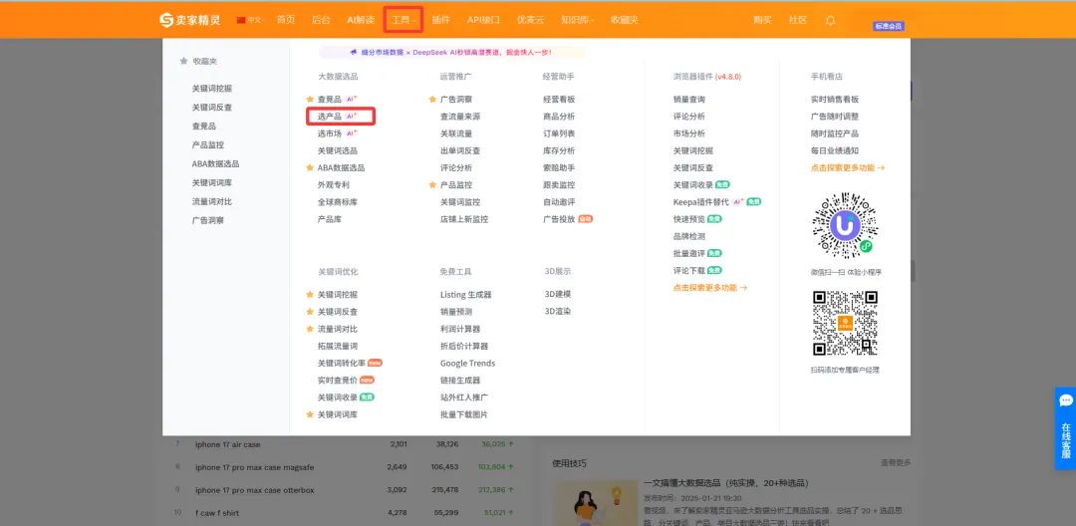Toggle favorite star for 关键词挖掘 under 关键词优化
The image size is (1076, 526).
310,295
